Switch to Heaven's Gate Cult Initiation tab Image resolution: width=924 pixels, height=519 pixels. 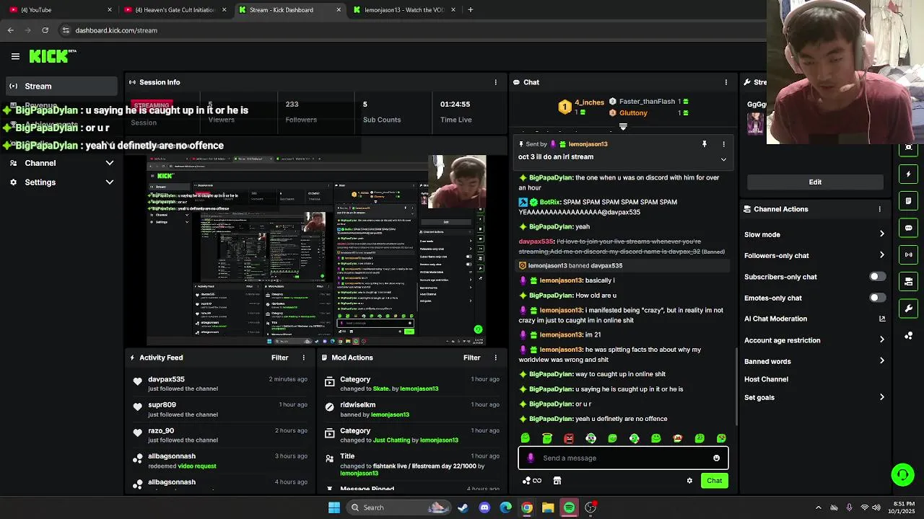[x=175, y=10]
